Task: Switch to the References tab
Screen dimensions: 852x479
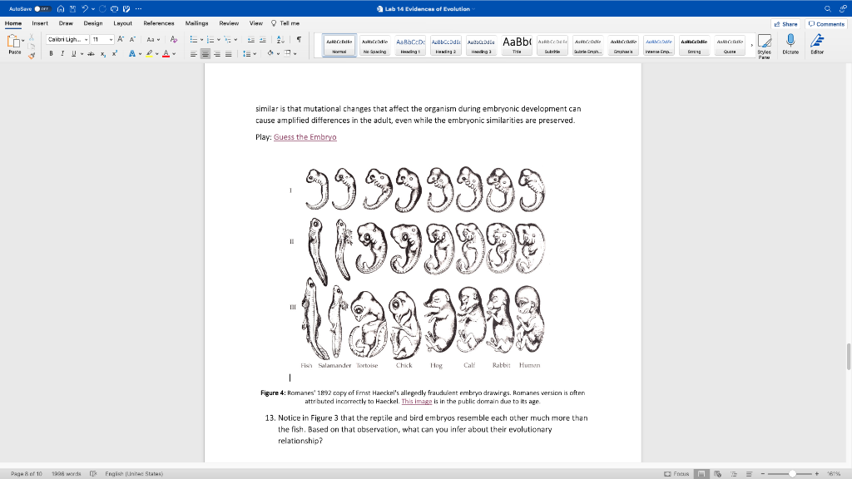Action: click(x=159, y=23)
